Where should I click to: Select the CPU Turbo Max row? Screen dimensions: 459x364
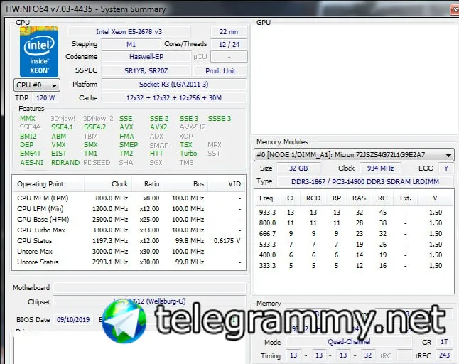129,230
